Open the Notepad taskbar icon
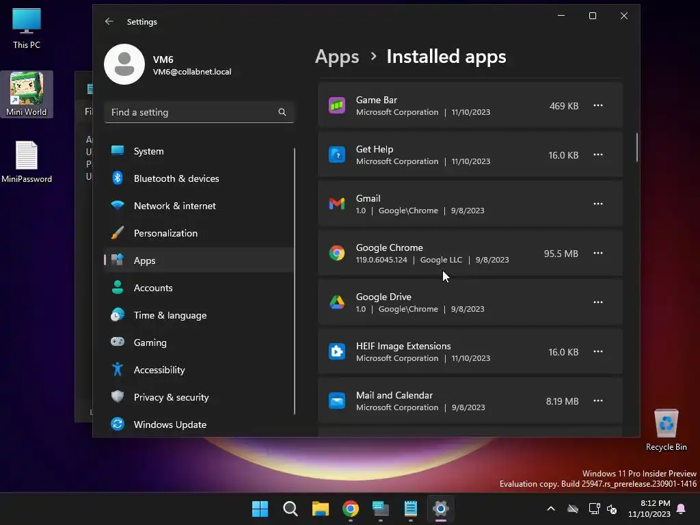This screenshot has height=525, width=700. click(411, 509)
